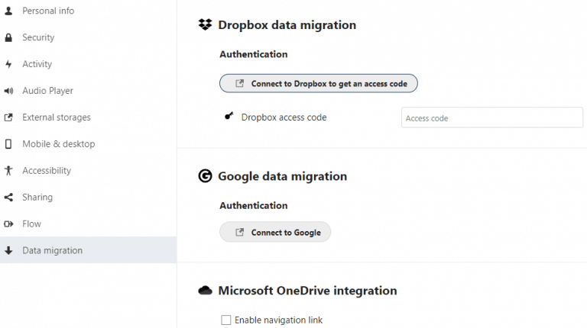Click the Accessibility figure icon
587x328 pixels.
(8, 170)
